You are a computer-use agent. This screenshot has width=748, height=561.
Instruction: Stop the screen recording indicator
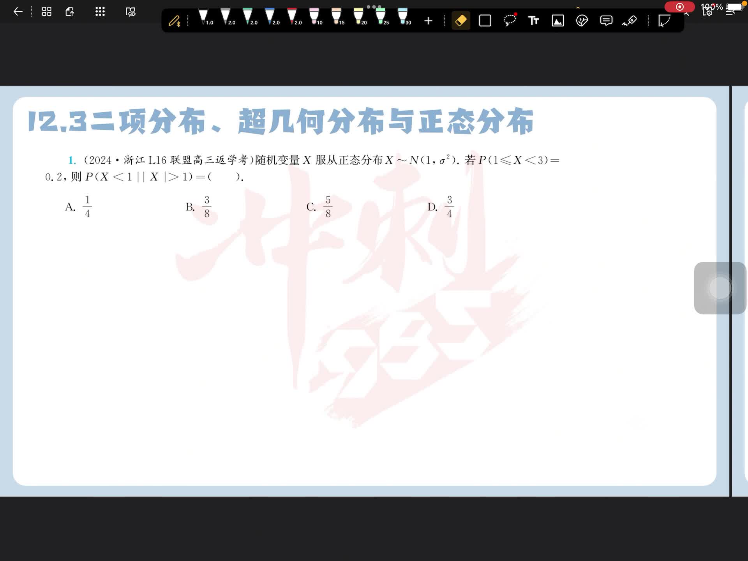679,7
